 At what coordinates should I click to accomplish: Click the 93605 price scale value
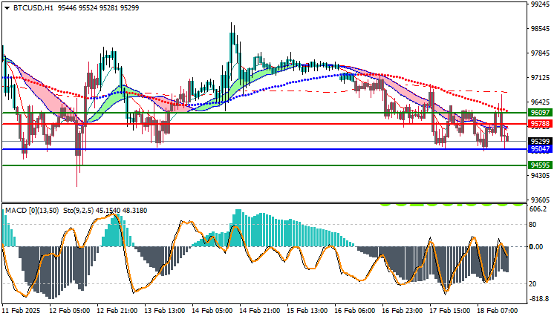(x=540, y=200)
